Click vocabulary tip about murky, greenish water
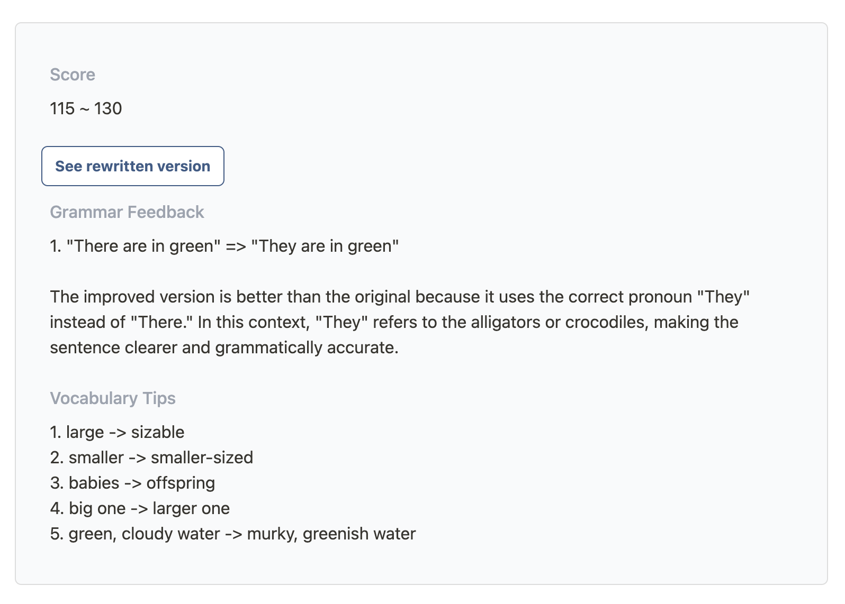Viewport: 845px width, 604px height. coord(233,534)
